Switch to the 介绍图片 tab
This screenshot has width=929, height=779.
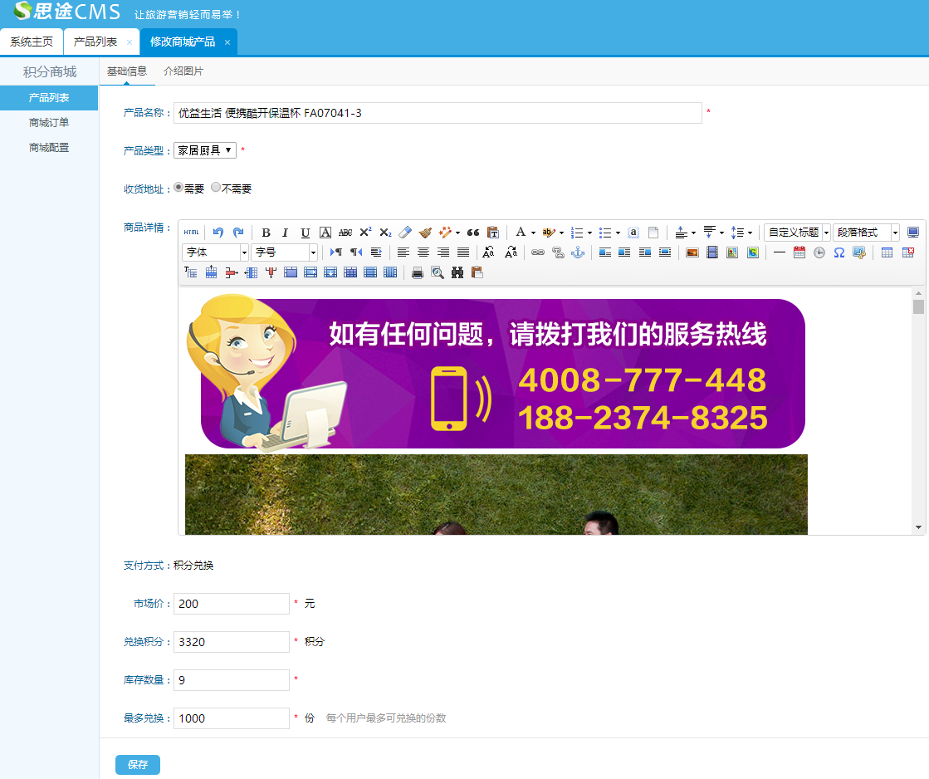(183, 71)
